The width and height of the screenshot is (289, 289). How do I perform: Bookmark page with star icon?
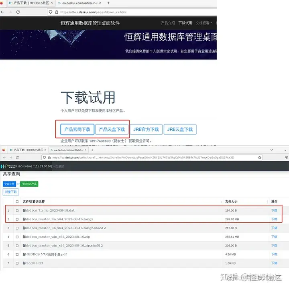coord(260,157)
